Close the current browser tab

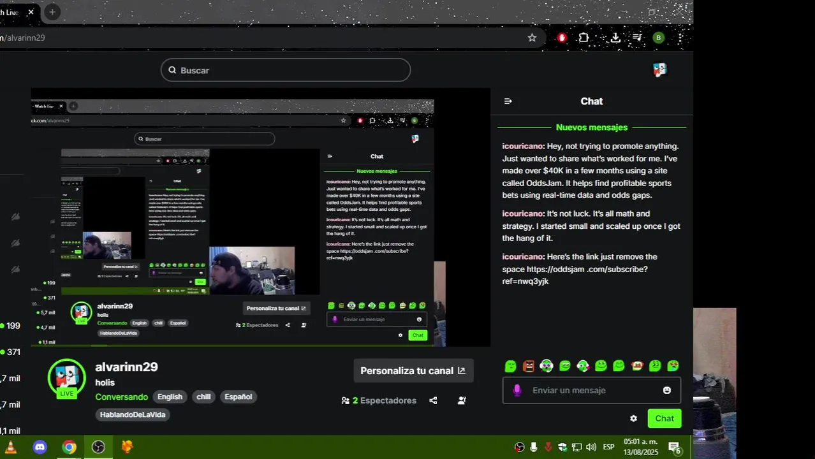[x=31, y=12]
